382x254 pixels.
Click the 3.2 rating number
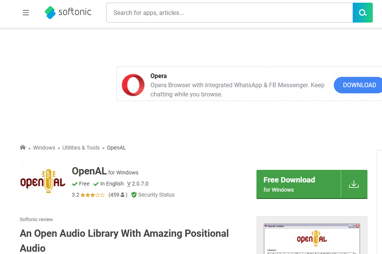(75, 195)
